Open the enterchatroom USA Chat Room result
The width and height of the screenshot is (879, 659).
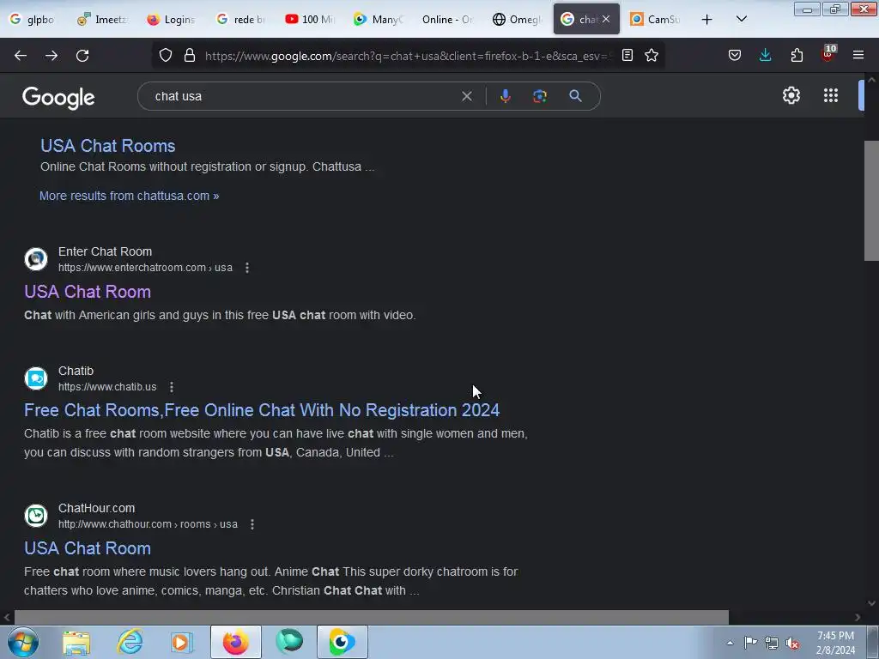(88, 292)
